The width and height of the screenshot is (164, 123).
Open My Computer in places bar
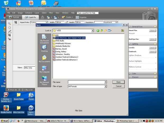(x=44, y=69)
